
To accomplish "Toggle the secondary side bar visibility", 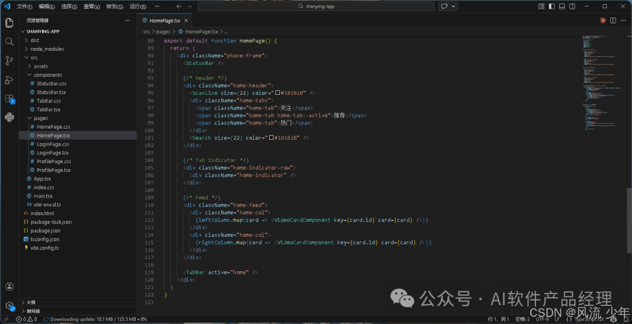I will [x=572, y=6].
